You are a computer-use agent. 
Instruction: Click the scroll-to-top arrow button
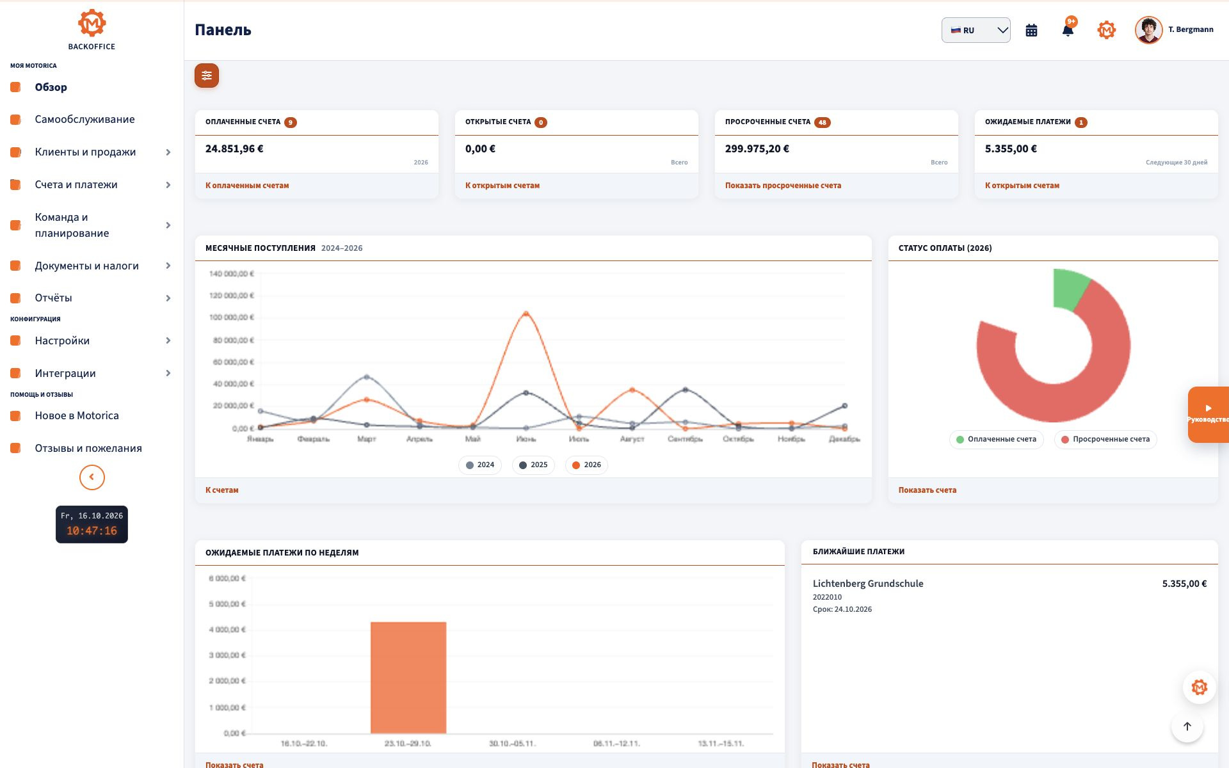[1187, 726]
